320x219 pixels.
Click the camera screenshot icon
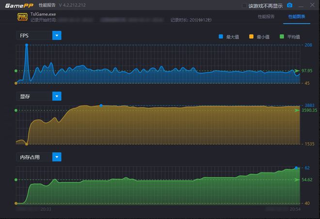(x=289, y=5)
